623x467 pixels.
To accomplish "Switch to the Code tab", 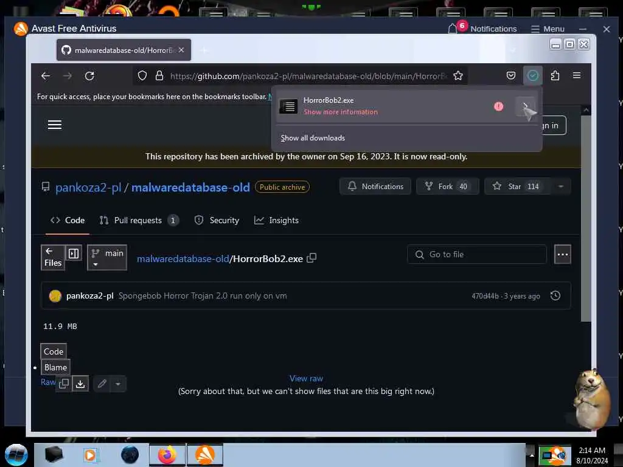I will pyautogui.click(x=67, y=220).
